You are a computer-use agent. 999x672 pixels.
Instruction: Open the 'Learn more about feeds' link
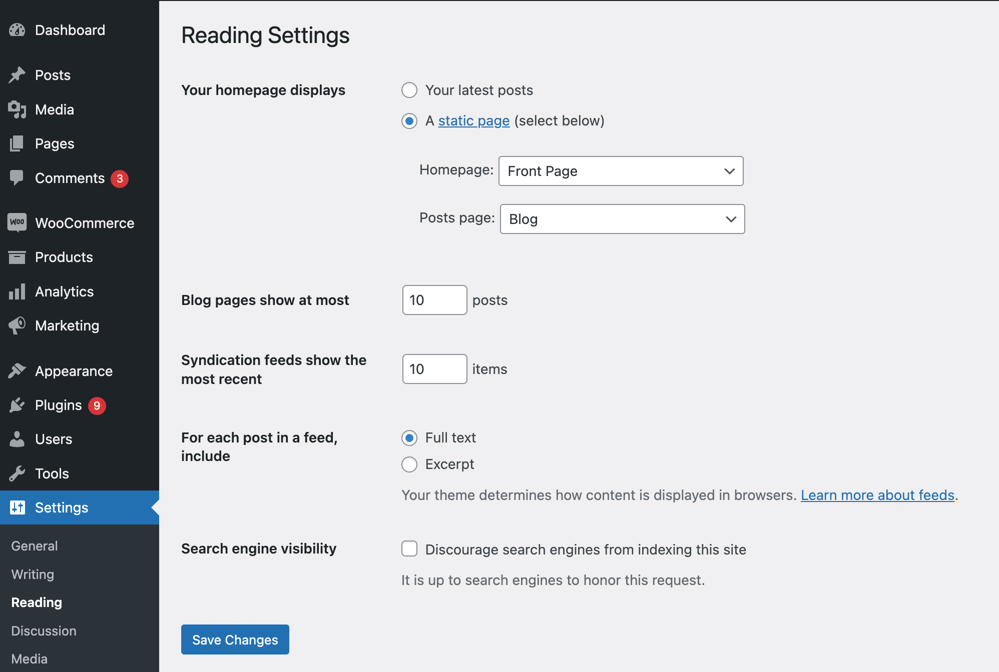point(877,495)
